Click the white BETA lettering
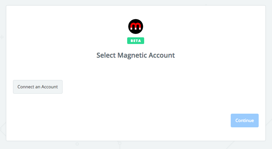 click(136, 41)
